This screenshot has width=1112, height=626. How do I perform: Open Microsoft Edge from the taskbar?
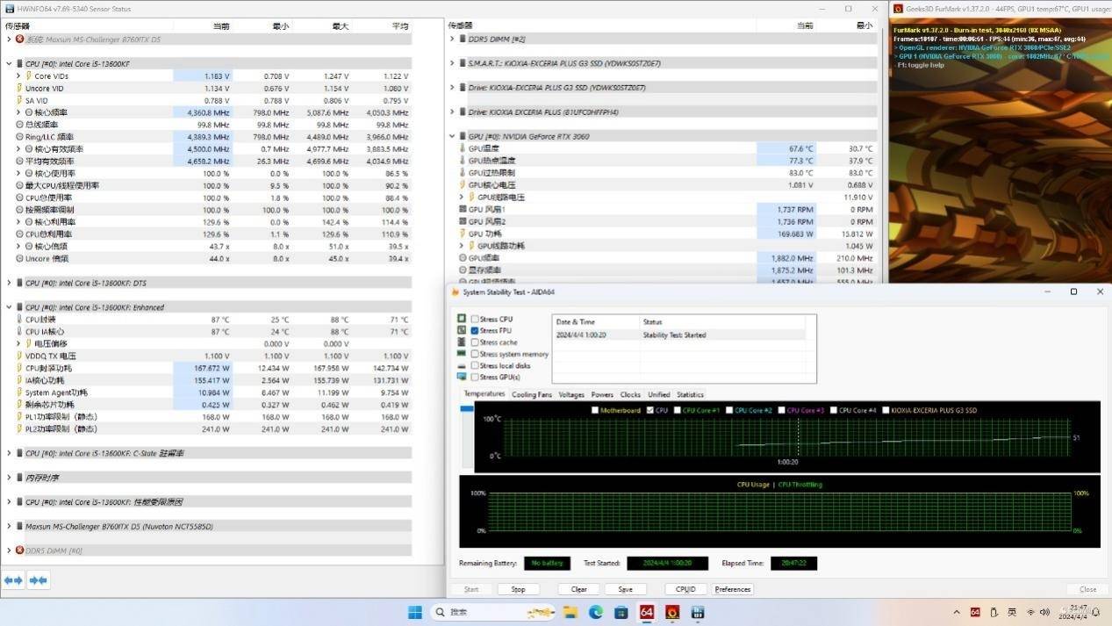[595, 612]
